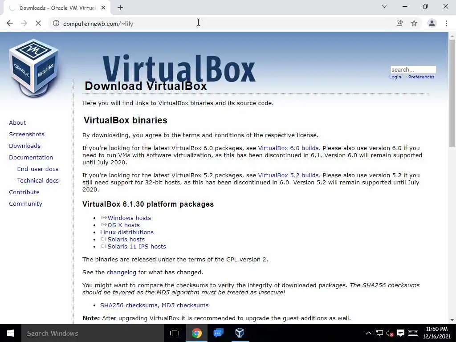Open Technical docs sidebar link

pos(38,181)
